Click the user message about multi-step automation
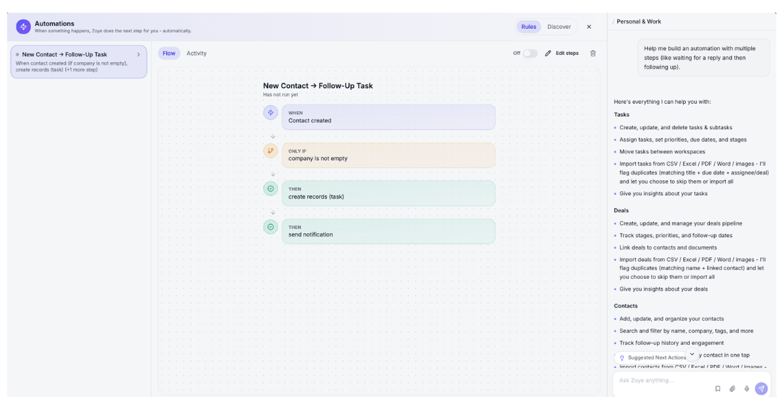The height and width of the screenshot is (410, 783). point(704,57)
